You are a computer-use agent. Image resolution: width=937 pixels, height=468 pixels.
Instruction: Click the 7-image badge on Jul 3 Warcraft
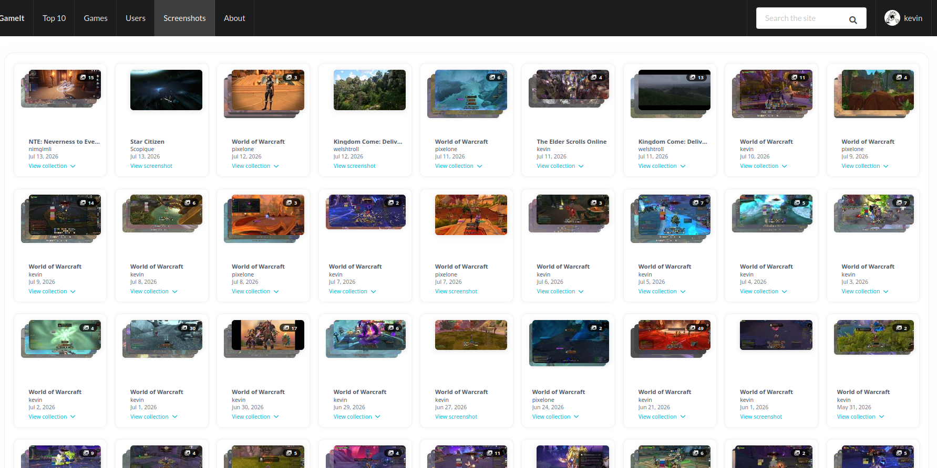point(901,203)
